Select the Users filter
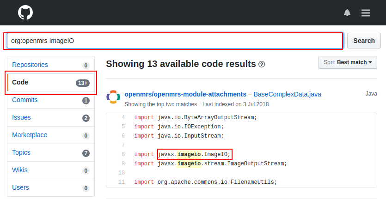This screenshot has width=386, height=199. tap(51, 187)
